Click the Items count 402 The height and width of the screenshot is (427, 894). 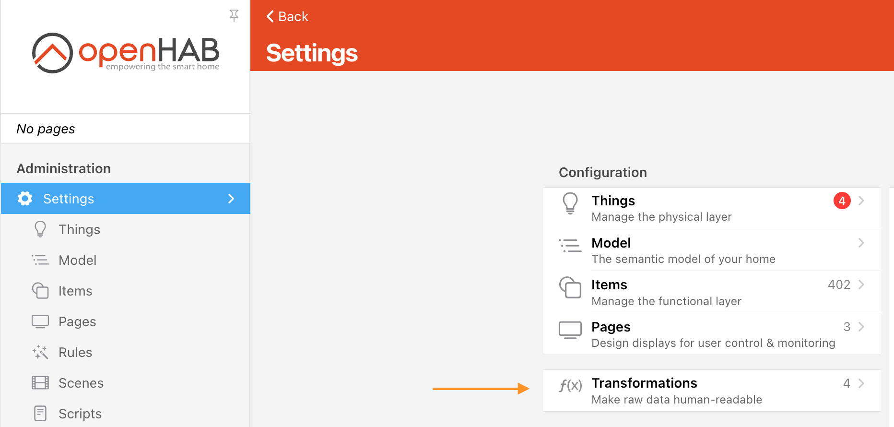(839, 285)
